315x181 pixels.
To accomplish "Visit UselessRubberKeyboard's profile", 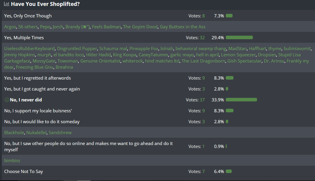I will coord(29,48).
